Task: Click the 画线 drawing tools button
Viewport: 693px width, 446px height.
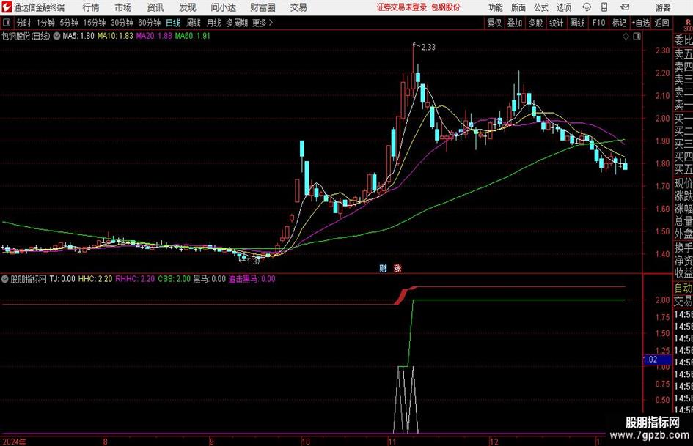Action: [x=577, y=23]
